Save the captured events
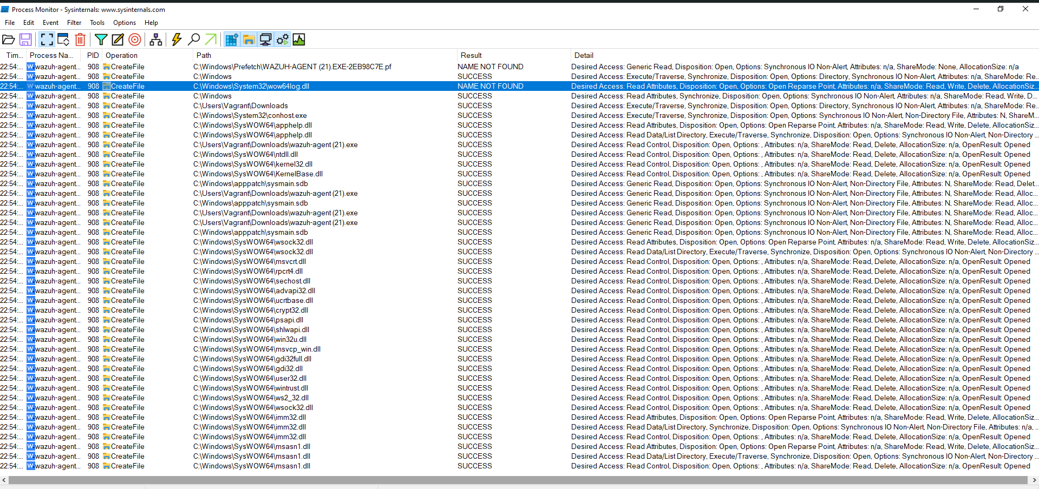This screenshot has height=489, width=1039. [x=25, y=39]
